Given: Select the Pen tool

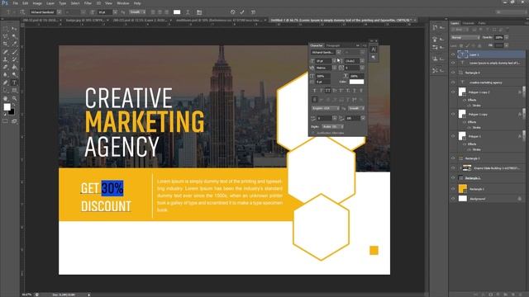Looking at the screenshot, I should click(6, 82).
